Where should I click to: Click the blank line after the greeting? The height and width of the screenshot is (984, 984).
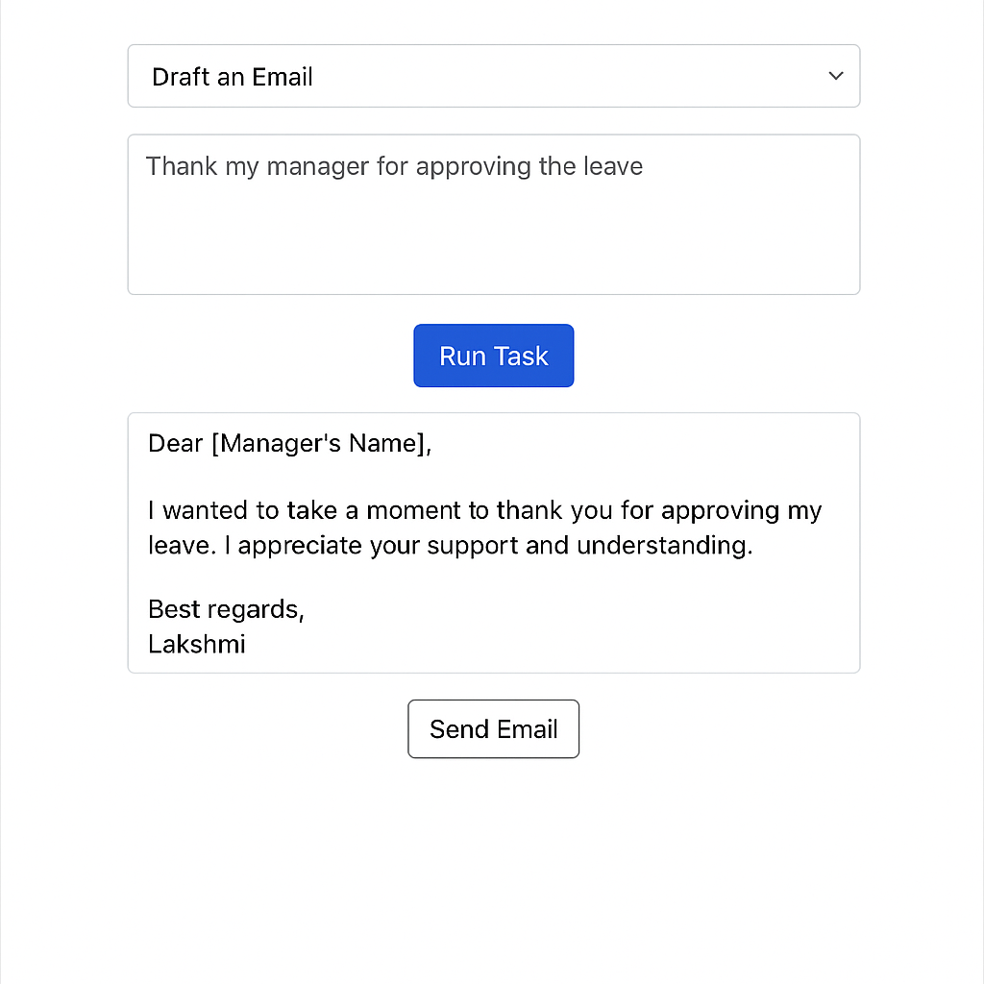(493, 477)
